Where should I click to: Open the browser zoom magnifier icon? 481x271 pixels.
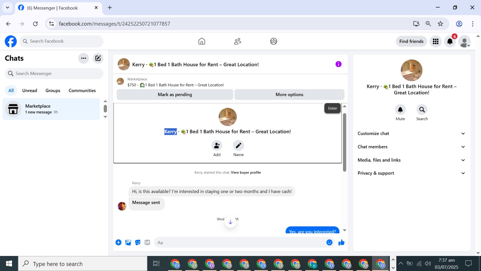(428, 24)
